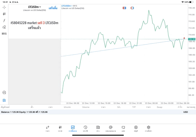Tap the red-blue square icon above chart
196x137 pixels.
pos(124,8)
